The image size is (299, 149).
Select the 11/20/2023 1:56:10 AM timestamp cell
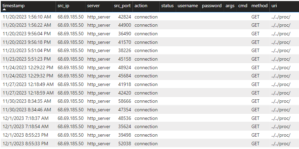pos(27,17)
